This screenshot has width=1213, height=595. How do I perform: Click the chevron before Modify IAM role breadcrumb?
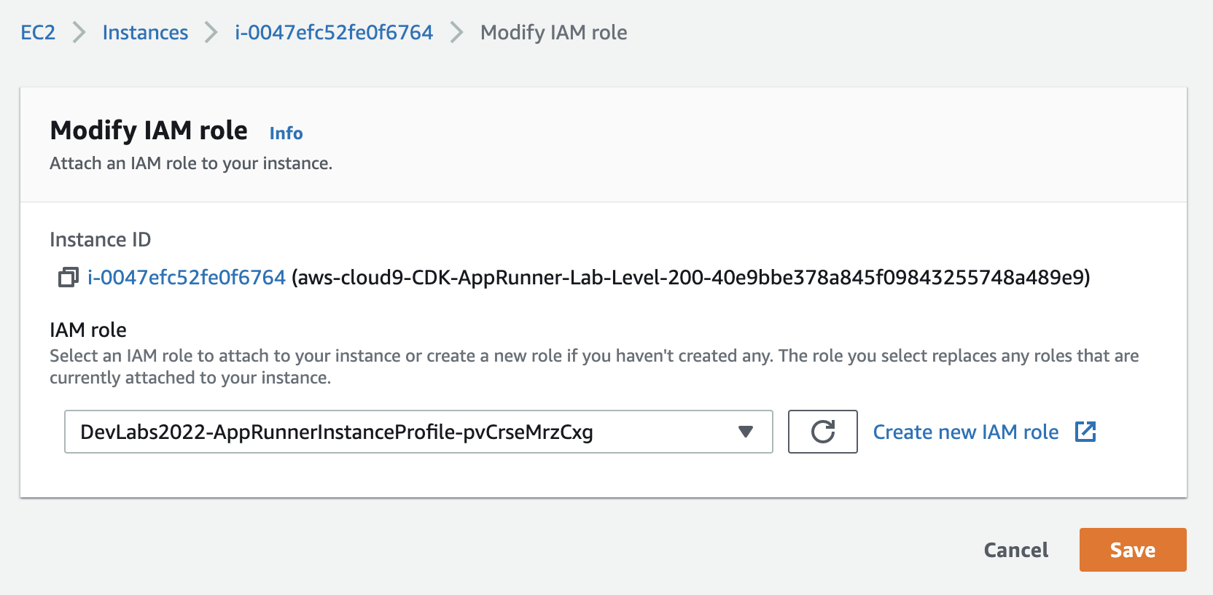pyautogui.click(x=456, y=32)
